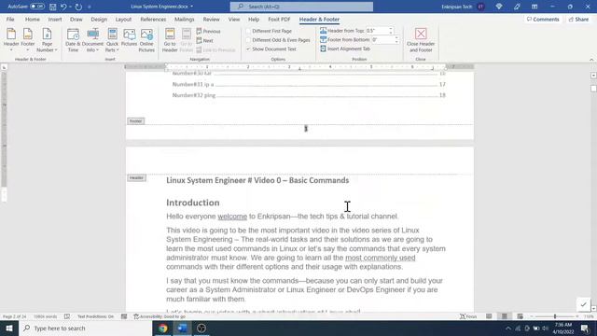Customize Quick Access Toolbar dropdown
The image size is (597, 336).
(x=90, y=7)
